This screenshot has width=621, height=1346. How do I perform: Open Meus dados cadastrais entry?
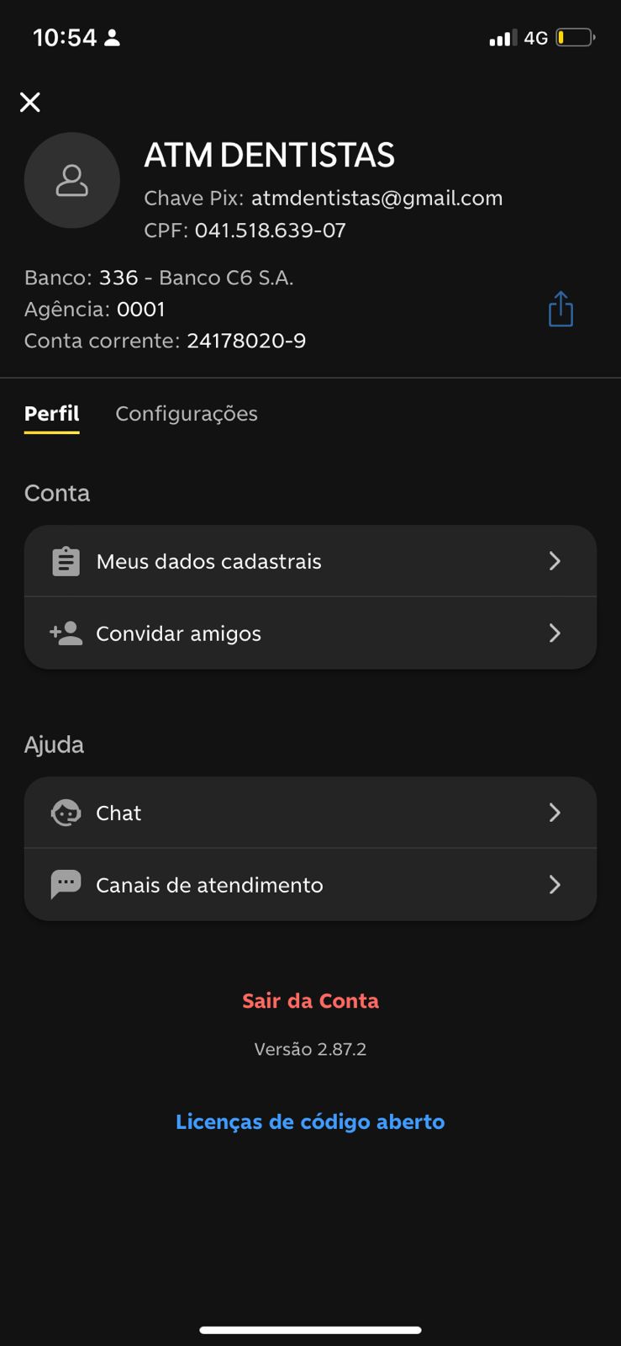coord(209,561)
